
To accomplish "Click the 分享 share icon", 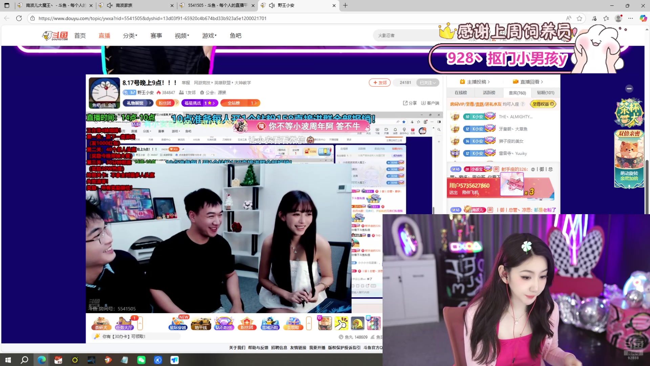I will point(410,103).
